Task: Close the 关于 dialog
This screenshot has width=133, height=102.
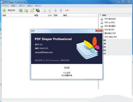Action: click(99, 30)
